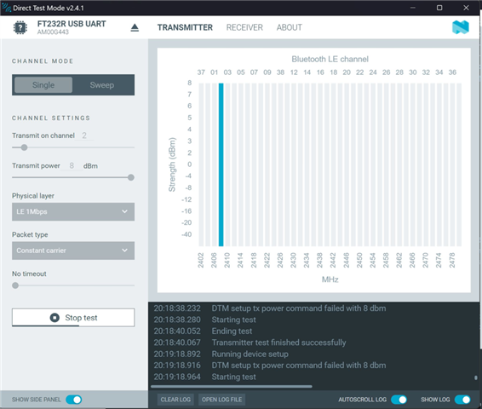The height and width of the screenshot is (409, 482).
Task: Click the Transmit power slider handle
Action: pyautogui.click(x=131, y=177)
